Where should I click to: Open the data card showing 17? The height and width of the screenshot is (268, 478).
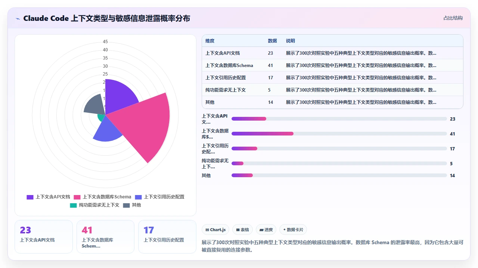167,237
